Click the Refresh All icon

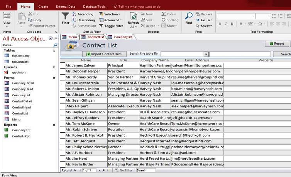(x=133, y=18)
